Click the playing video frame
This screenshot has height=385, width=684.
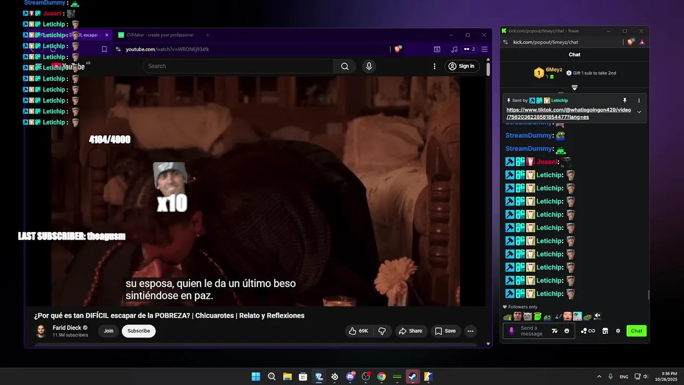point(255,191)
